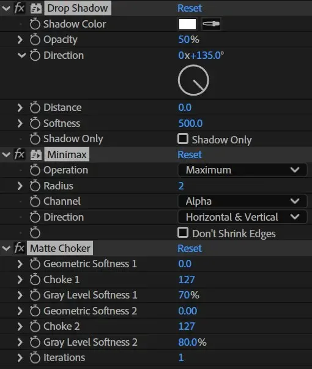Reset the Drop Shadow effect
Image resolution: width=312 pixels, height=369 pixels.
click(x=190, y=8)
